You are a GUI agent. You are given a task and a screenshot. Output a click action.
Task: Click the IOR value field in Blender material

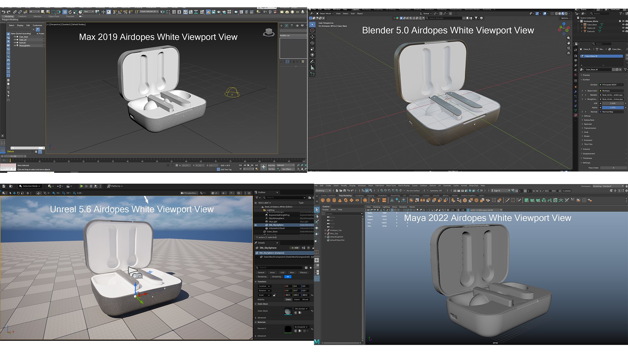[613, 103]
